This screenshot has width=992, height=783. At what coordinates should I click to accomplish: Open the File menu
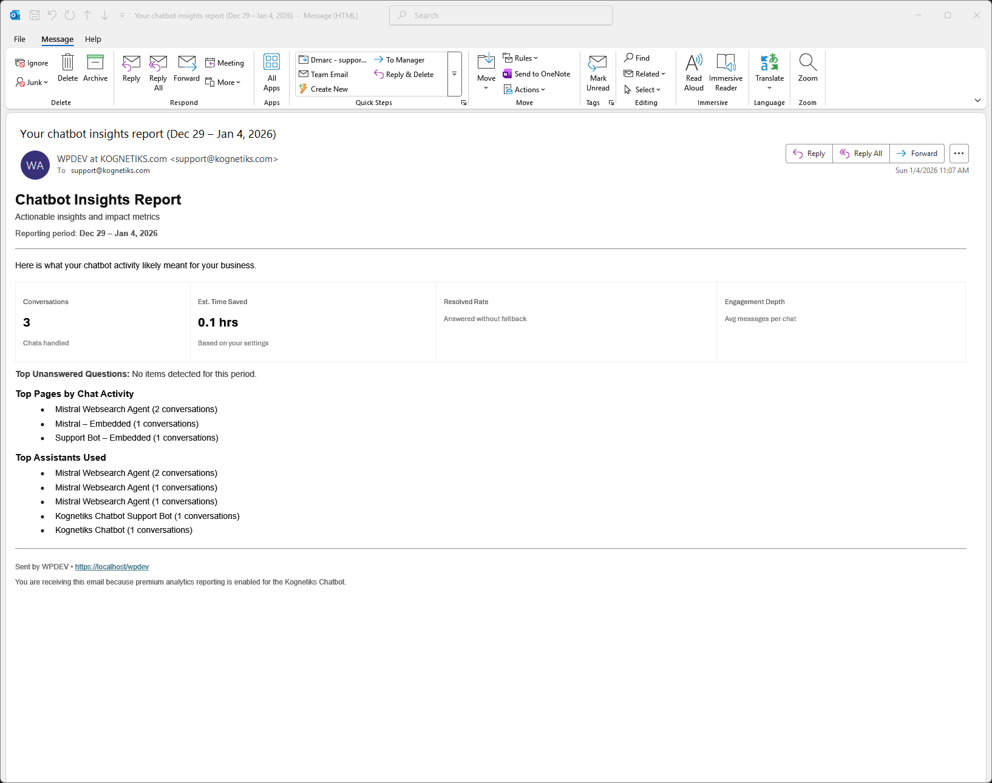(x=19, y=39)
